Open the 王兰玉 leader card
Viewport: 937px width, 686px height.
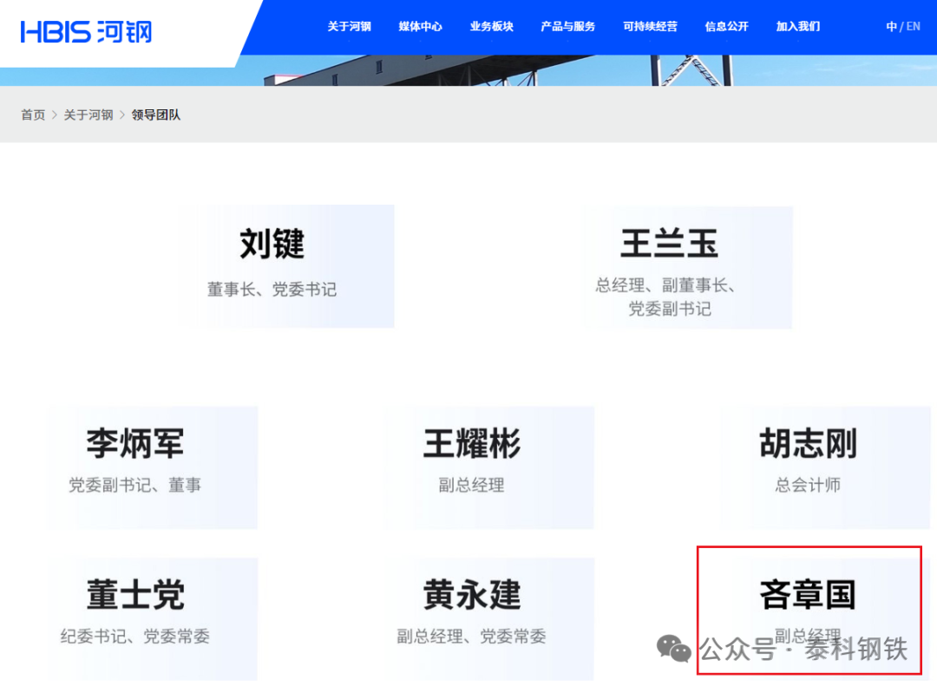(x=688, y=268)
